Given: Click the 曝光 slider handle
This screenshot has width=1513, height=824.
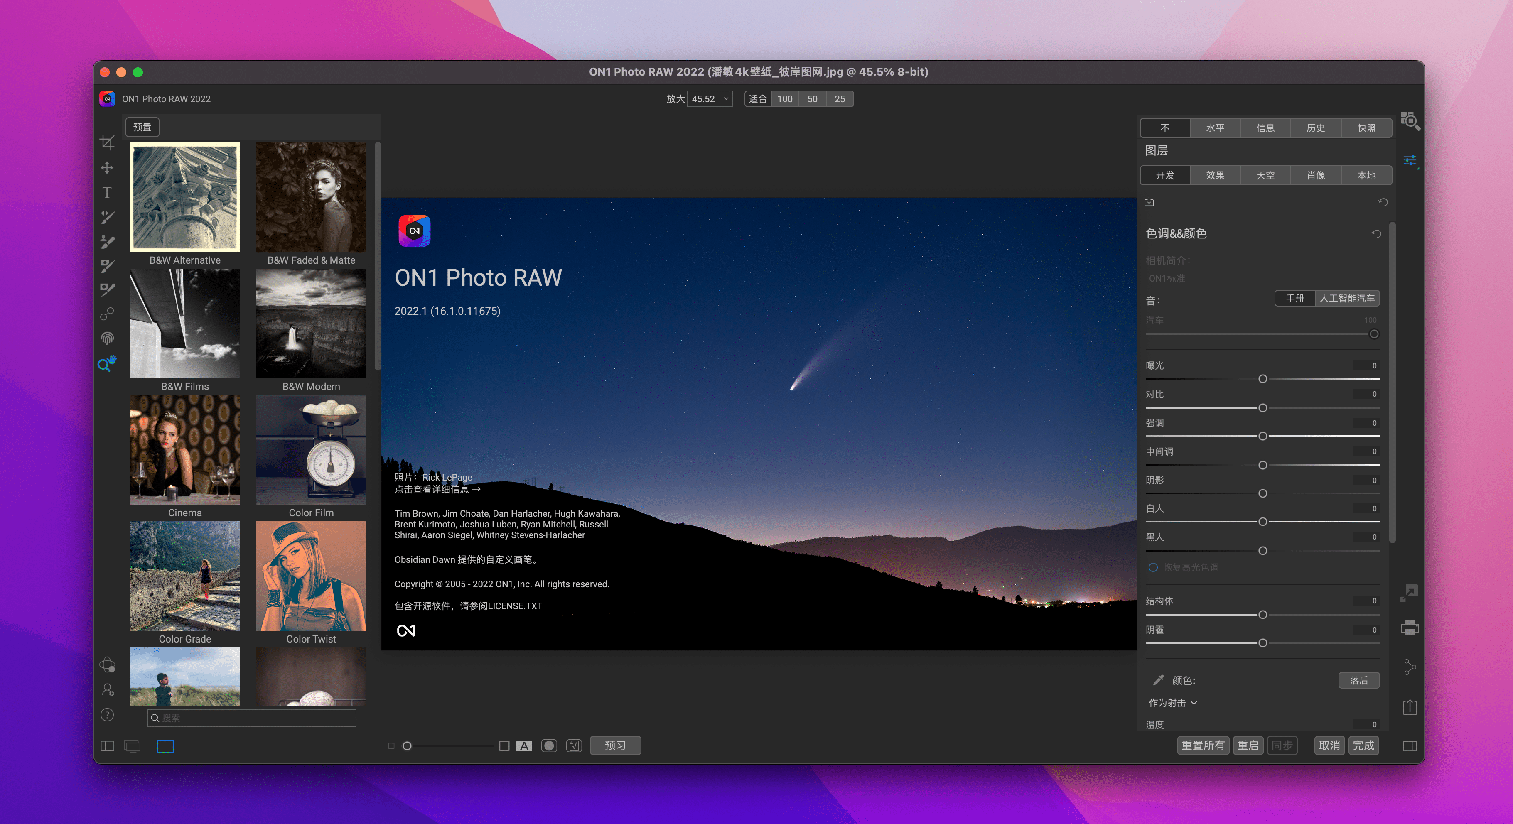Looking at the screenshot, I should (1263, 379).
